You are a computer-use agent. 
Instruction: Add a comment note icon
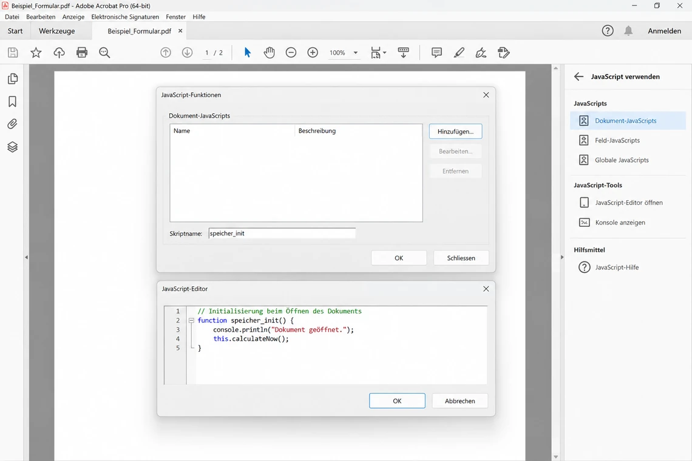[436, 53]
